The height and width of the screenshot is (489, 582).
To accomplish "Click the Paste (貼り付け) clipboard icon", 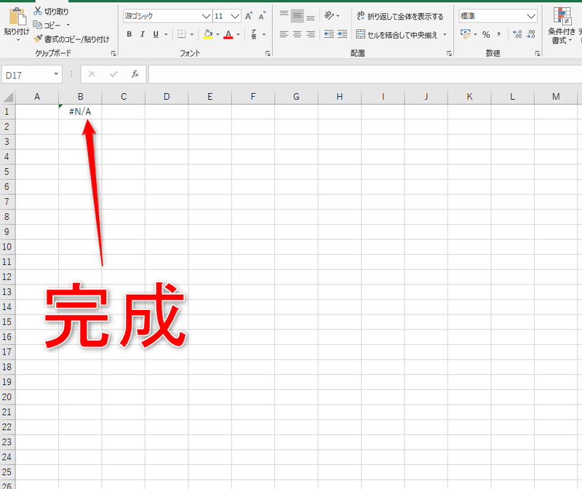I will pos(17,17).
